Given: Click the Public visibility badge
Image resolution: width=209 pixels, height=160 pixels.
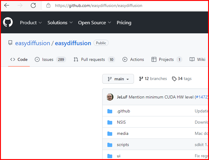Looking at the screenshot, I should pyautogui.click(x=101, y=43).
